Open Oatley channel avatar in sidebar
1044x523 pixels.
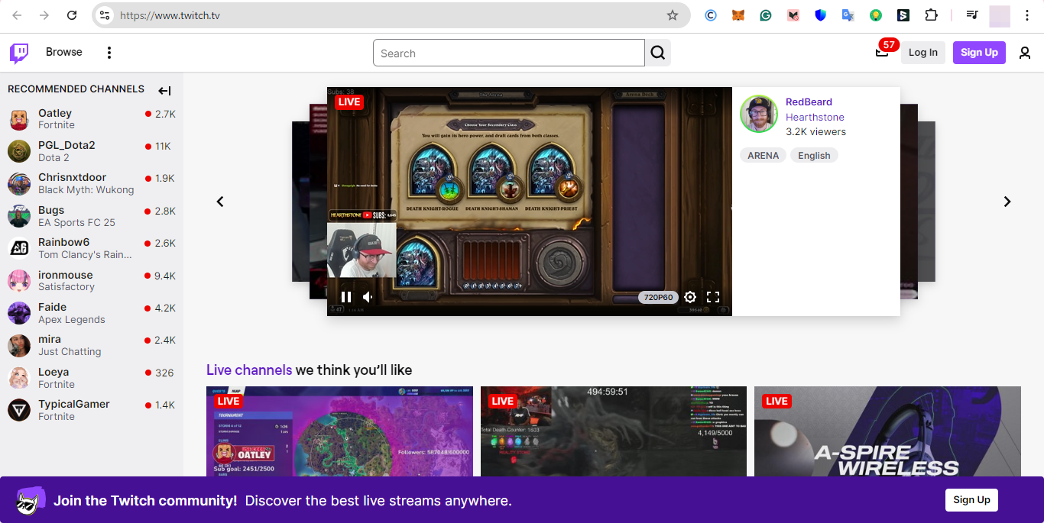(x=19, y=119)
